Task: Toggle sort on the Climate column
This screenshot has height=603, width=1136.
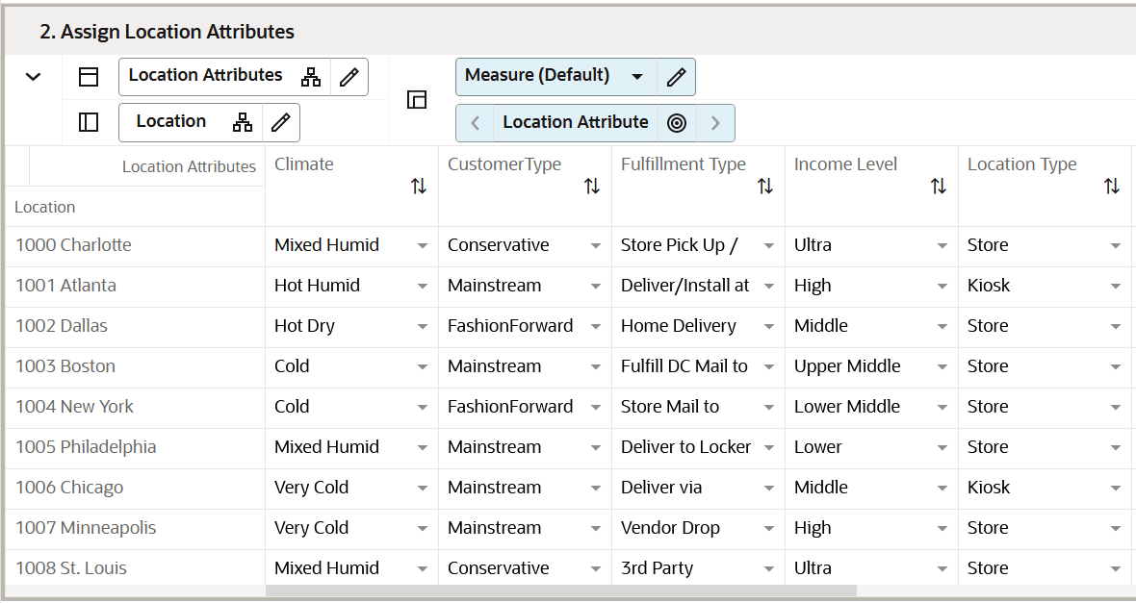Action: coord(419,186)
